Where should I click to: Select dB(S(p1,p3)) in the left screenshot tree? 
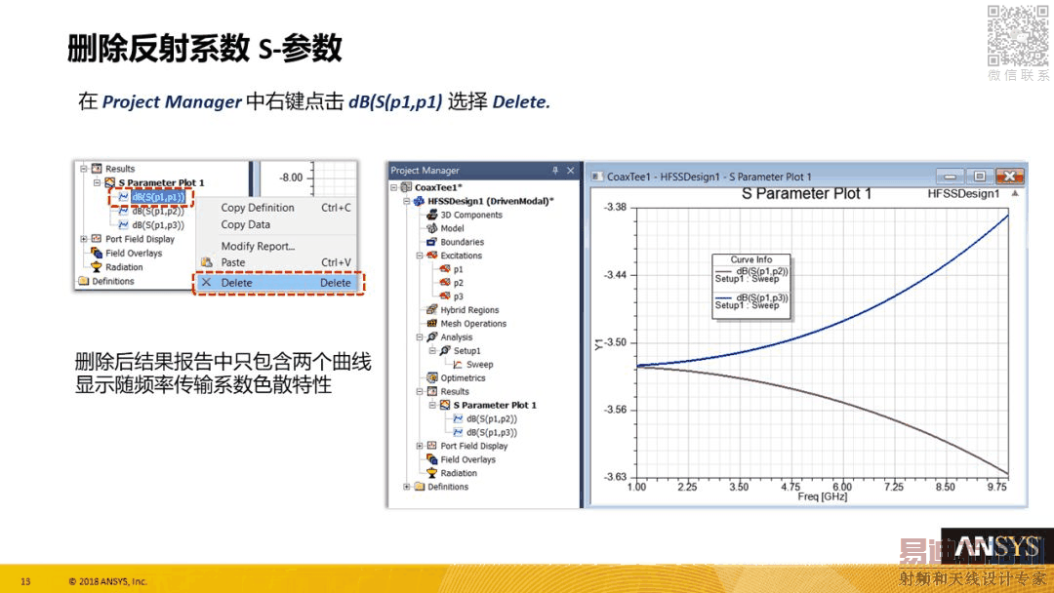point(158,225)
